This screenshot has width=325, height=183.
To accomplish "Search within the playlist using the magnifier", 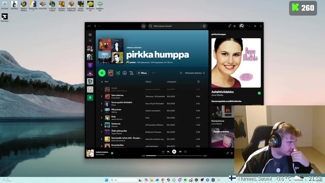I will [x=181, y=73].
